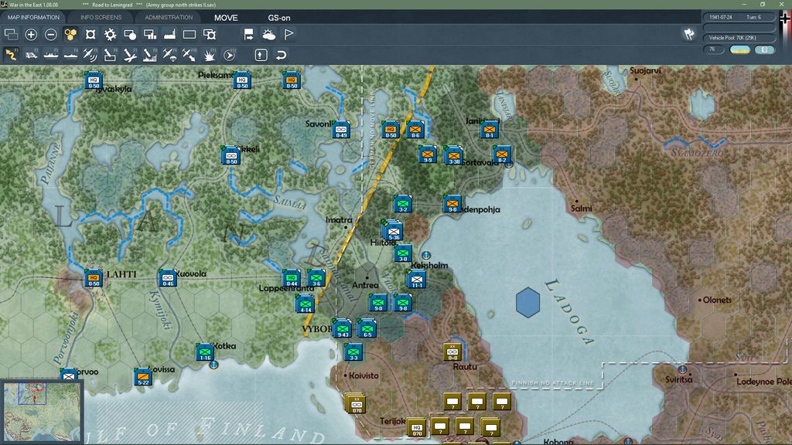Toggle the plain rectangle overlay icon
Viewport: 792px width, 445px height.
pos(189,34)
